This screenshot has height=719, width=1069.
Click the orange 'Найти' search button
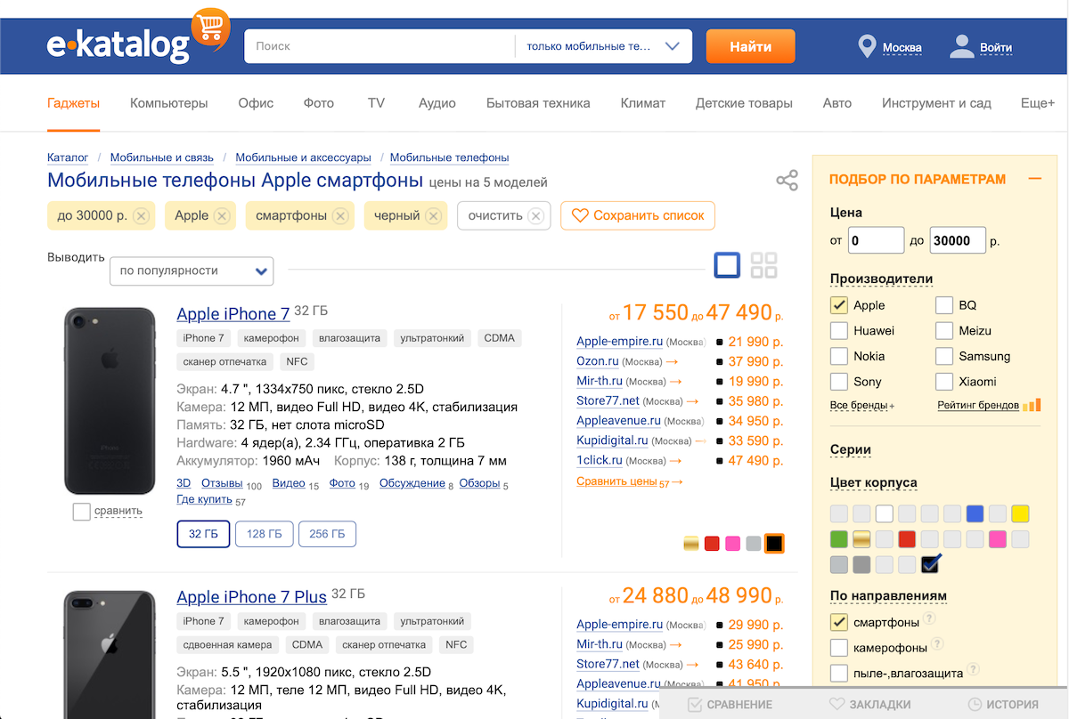coord(751,47)
